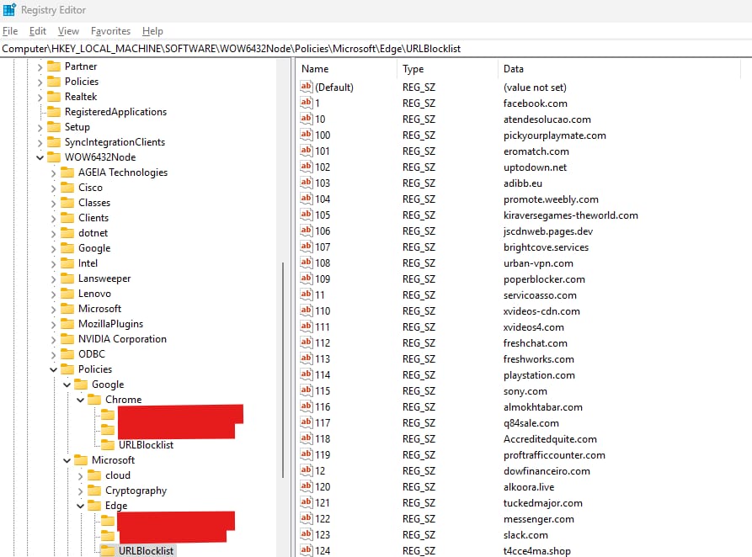The image size is (752, 557).
Task: Click the data cell sony.com
Action: (x=525, y=390)
